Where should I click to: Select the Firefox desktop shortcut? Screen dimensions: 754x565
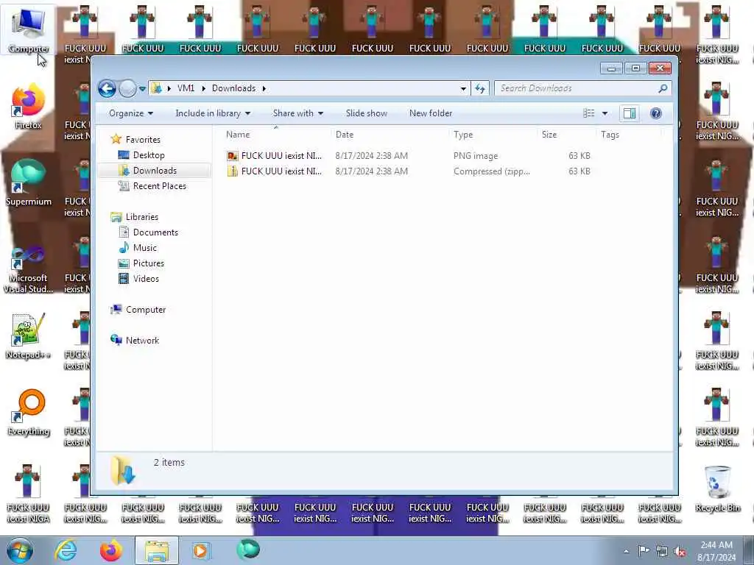(x=29, y=107)
